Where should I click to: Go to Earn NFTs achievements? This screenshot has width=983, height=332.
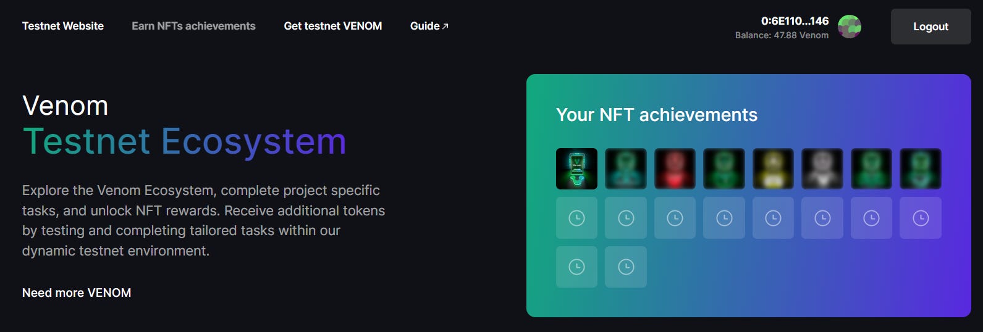tap(193, 26)
